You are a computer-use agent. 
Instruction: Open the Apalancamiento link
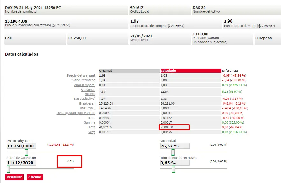point(88,92)
